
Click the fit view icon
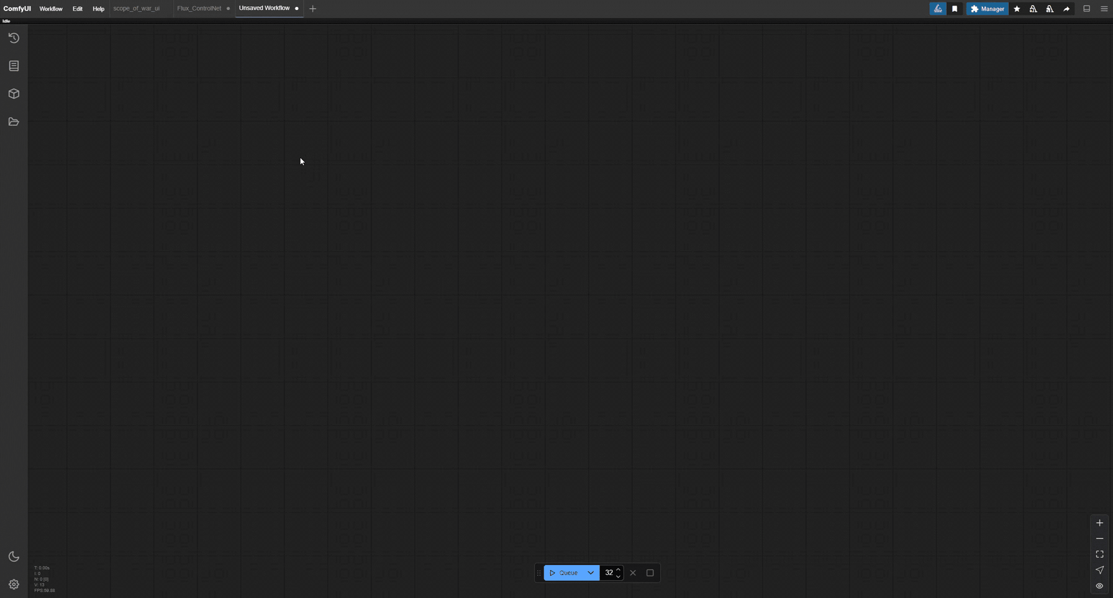coord(1099,554)
